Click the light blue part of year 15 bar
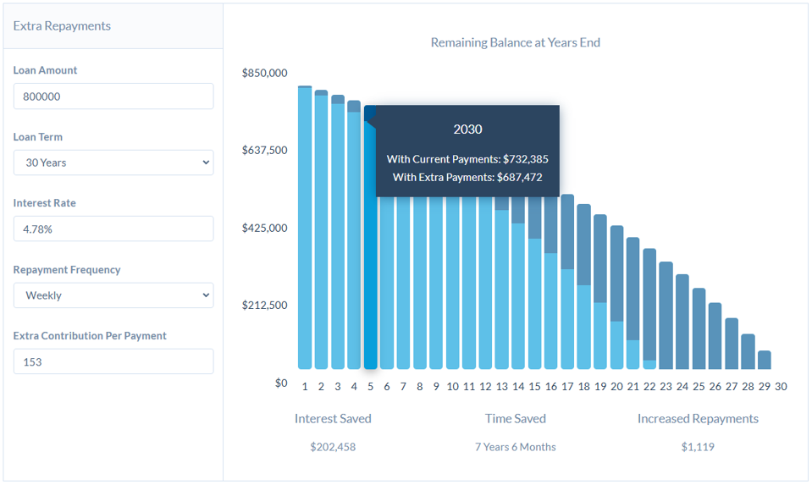Image resolution: width=812 pixels, height=485 pixels. [534, 305]
